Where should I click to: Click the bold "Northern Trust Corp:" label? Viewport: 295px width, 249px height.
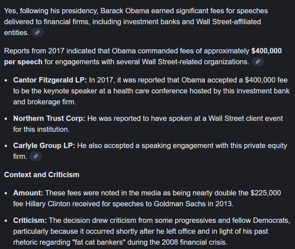click(49, 118)
